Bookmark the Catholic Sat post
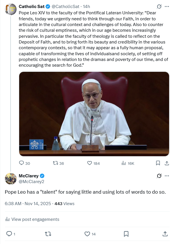 point(158,163)
